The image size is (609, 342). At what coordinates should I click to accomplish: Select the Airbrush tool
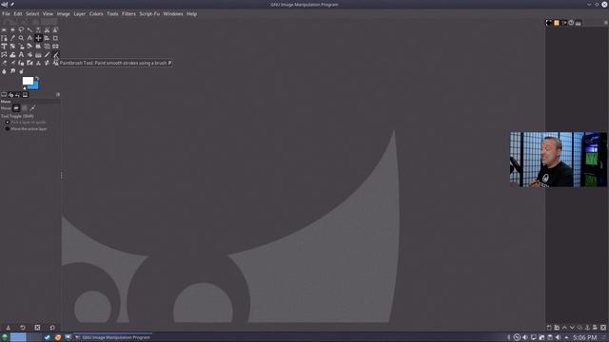12,63
